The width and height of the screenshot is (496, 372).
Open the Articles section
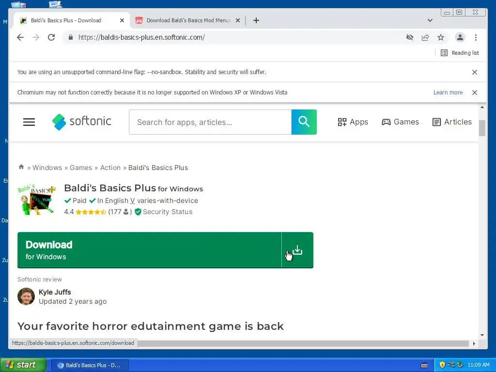pyautogui.click(x=452, y=122)
